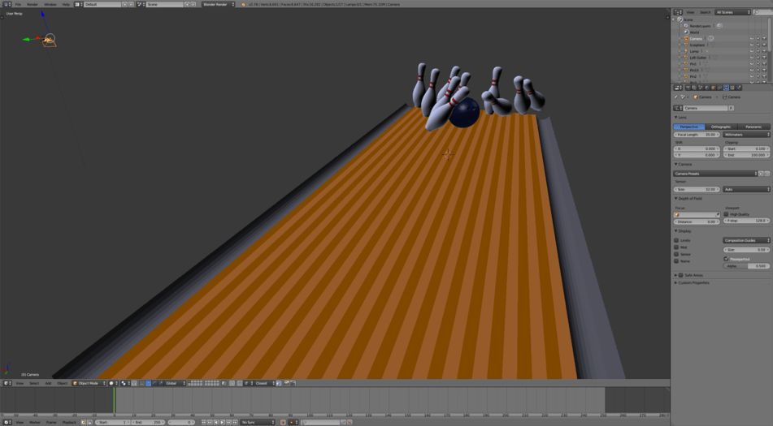The height and width of the screenshot is (426, 773).
Task: Open the Scene properties tab icon
Action: [x=700, y=88]
